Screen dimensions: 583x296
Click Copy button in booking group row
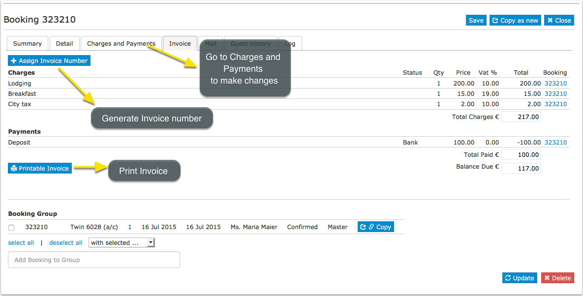click(375, 227)
